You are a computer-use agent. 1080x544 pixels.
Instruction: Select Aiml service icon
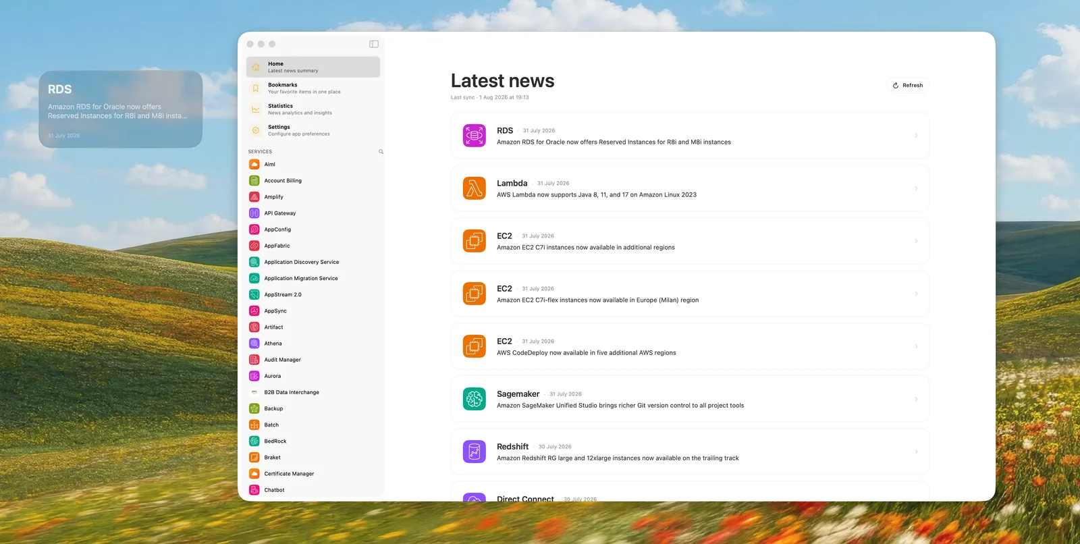(x=254, y=164)
